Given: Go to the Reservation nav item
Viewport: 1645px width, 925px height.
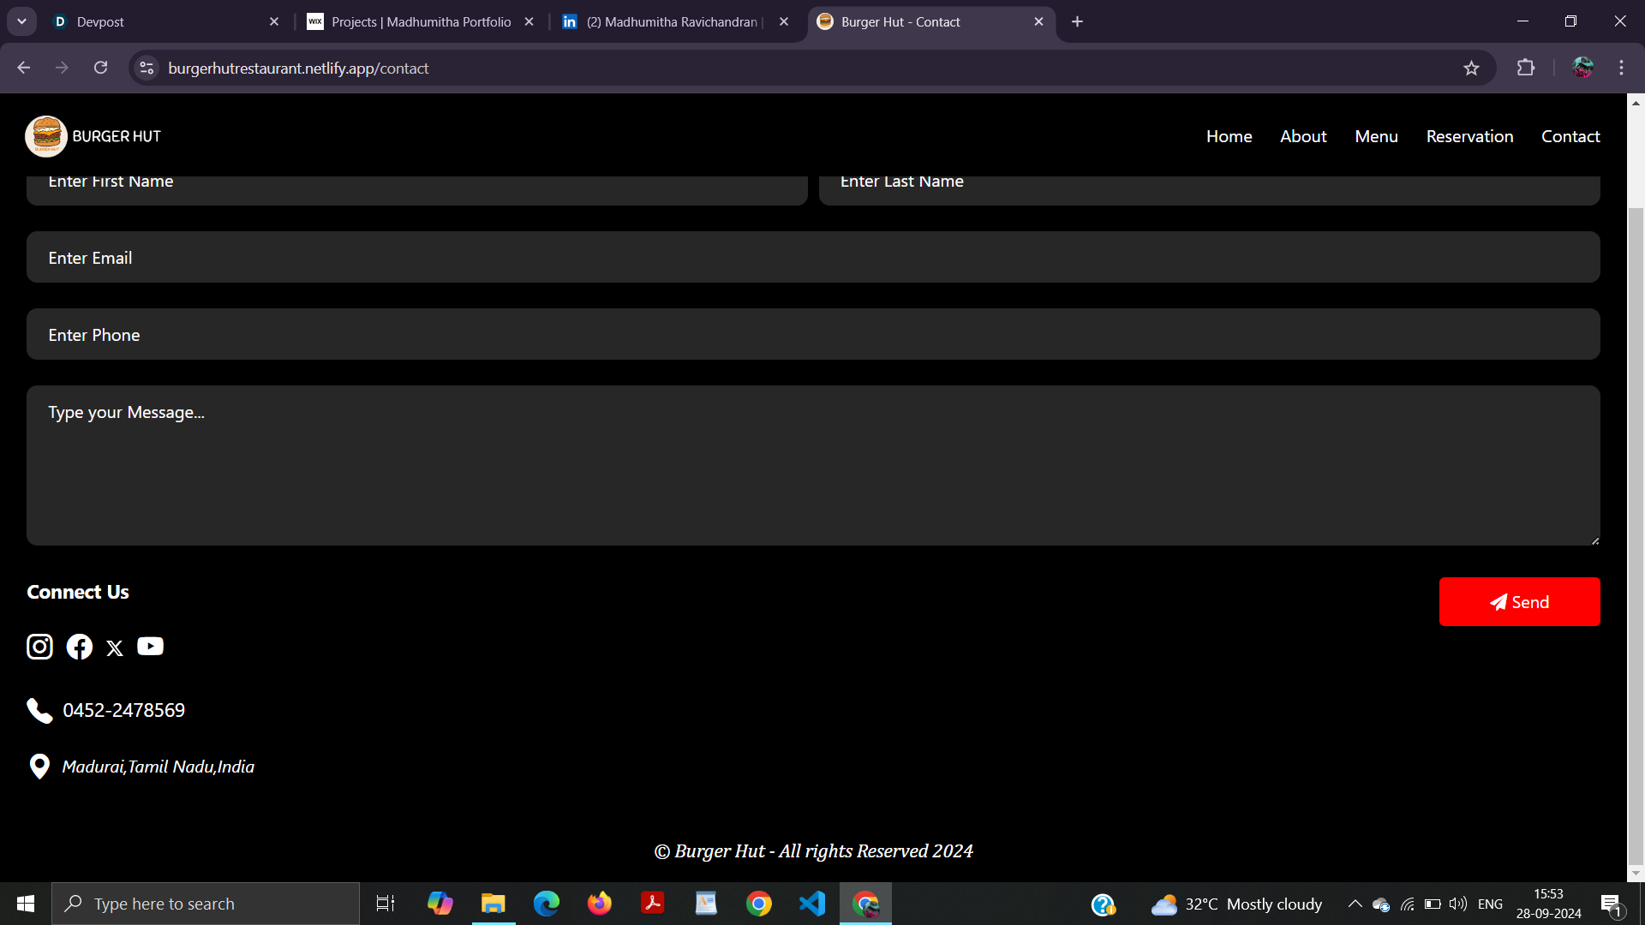Looking at the screenshot, I should point(1469,136).
